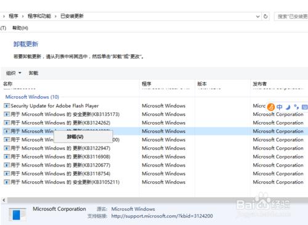Click the search 已安装更新 box
The height and width of the screenshot is (225, 308).
291,17
